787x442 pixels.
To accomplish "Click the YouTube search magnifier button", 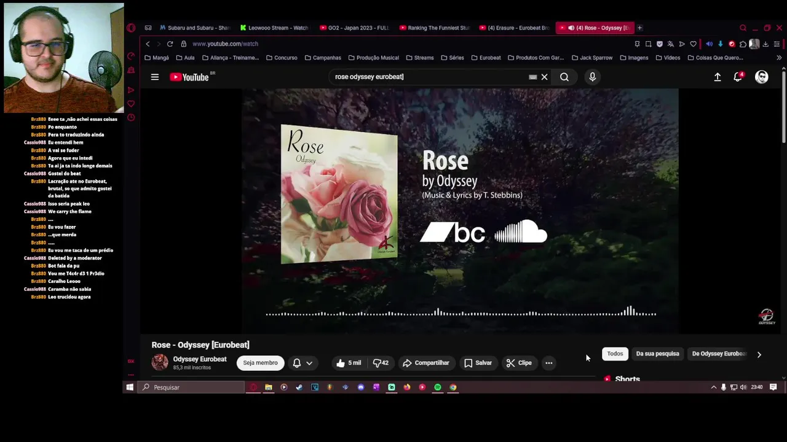I will pyautogui.click(x=564, y=77).
